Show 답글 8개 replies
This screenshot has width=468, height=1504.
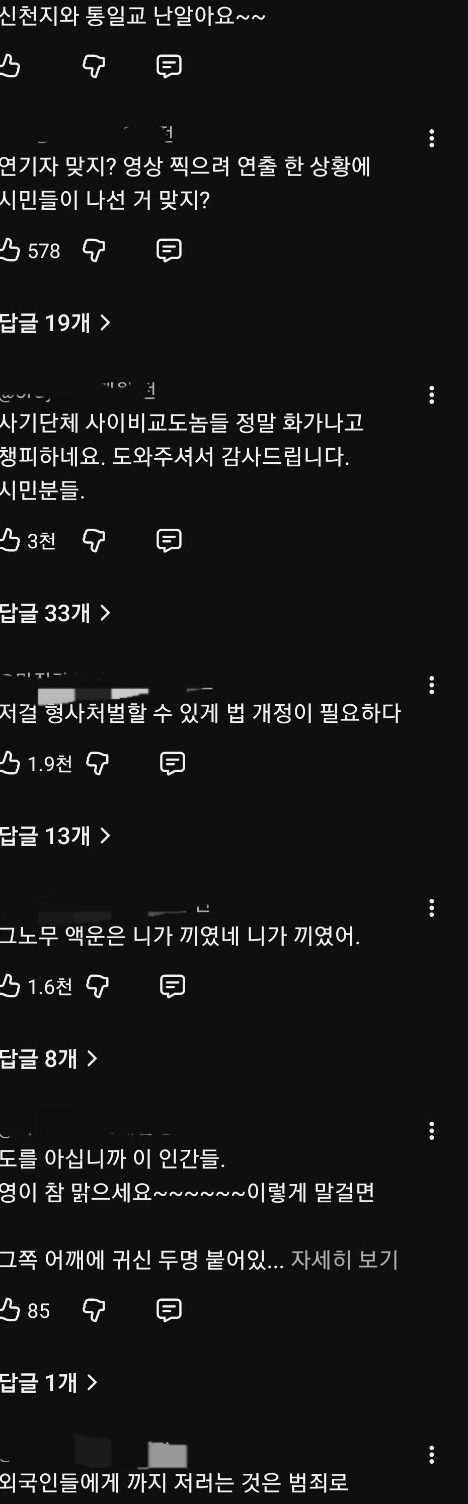click(x=48, y=1058)
